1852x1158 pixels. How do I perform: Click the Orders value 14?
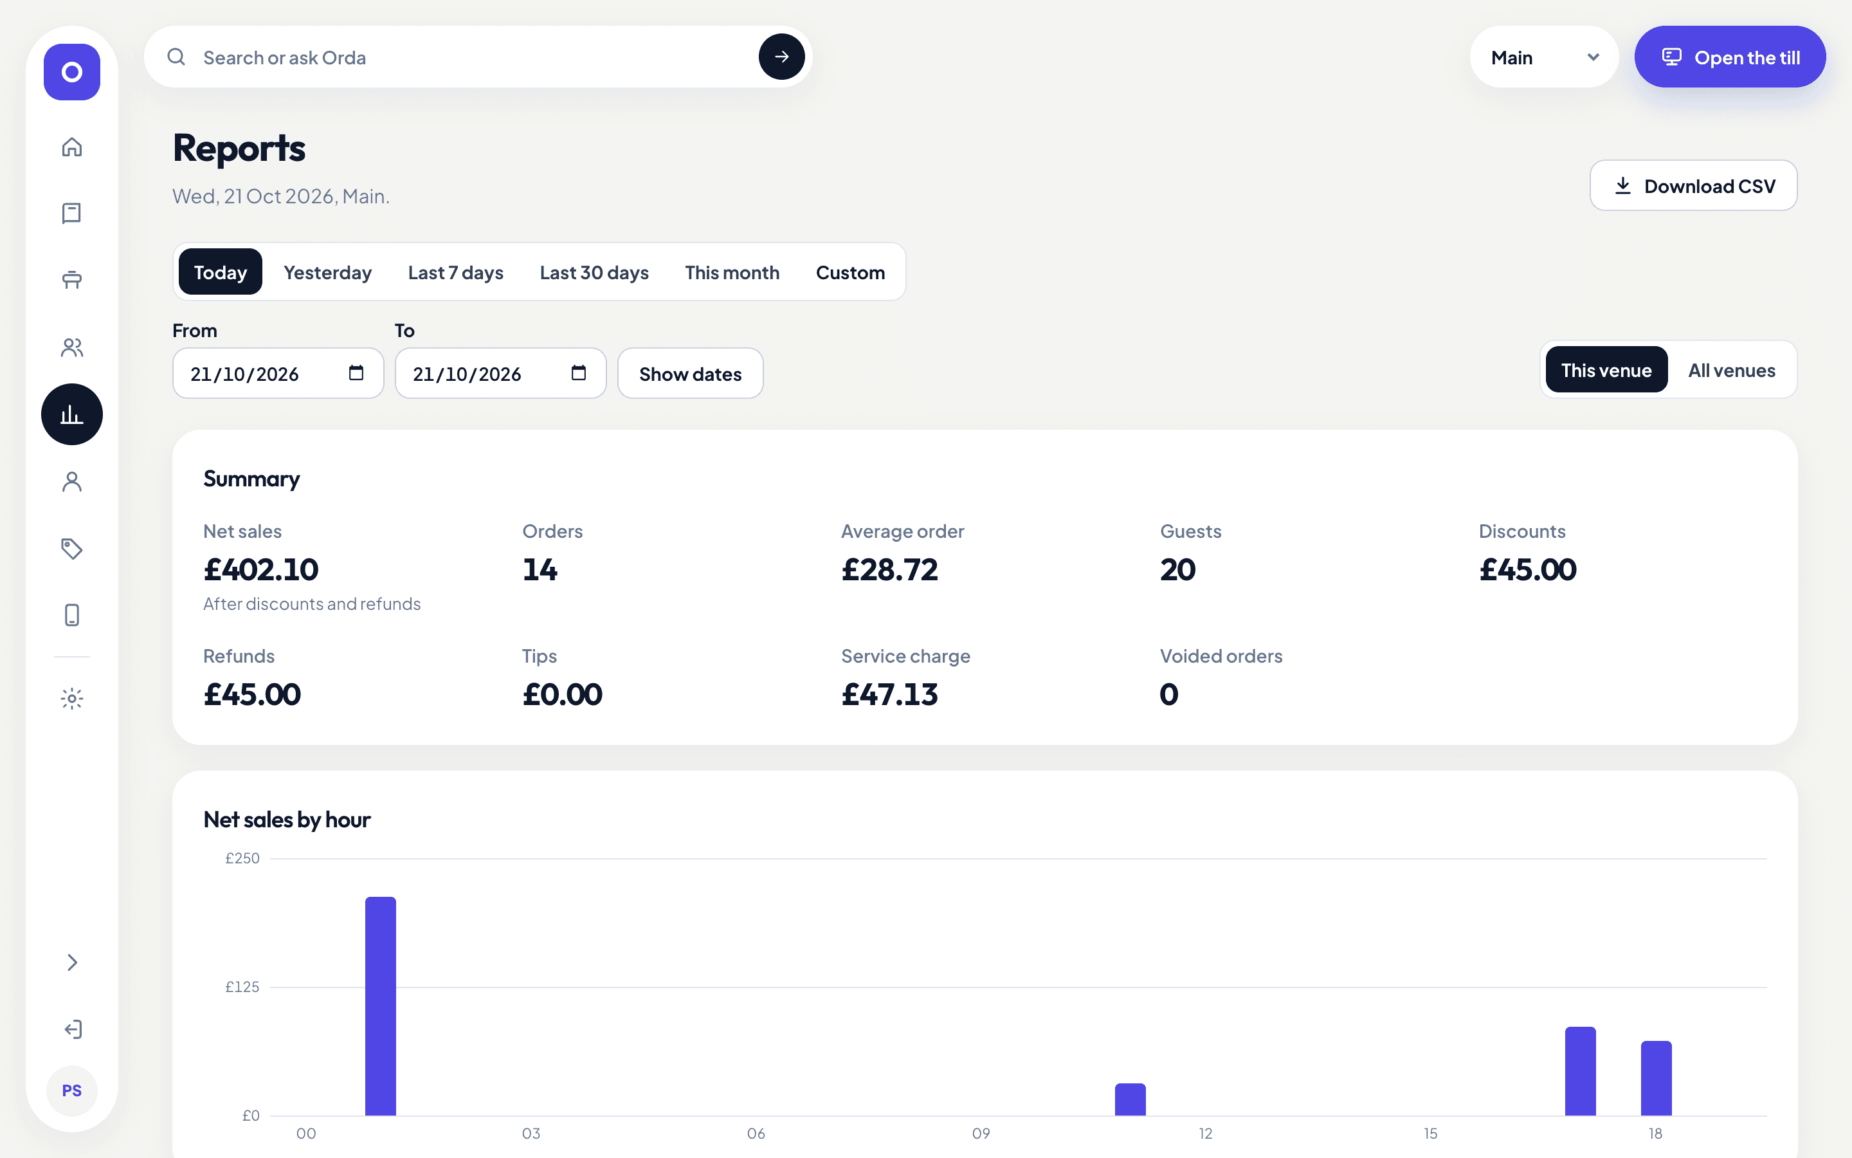coord(540,569)
